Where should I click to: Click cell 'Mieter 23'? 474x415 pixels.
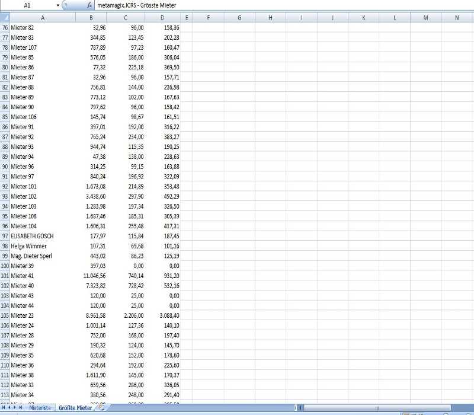[x=43, y=315]
